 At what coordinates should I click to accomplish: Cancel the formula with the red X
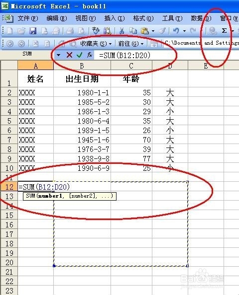[x=69, y=55]
